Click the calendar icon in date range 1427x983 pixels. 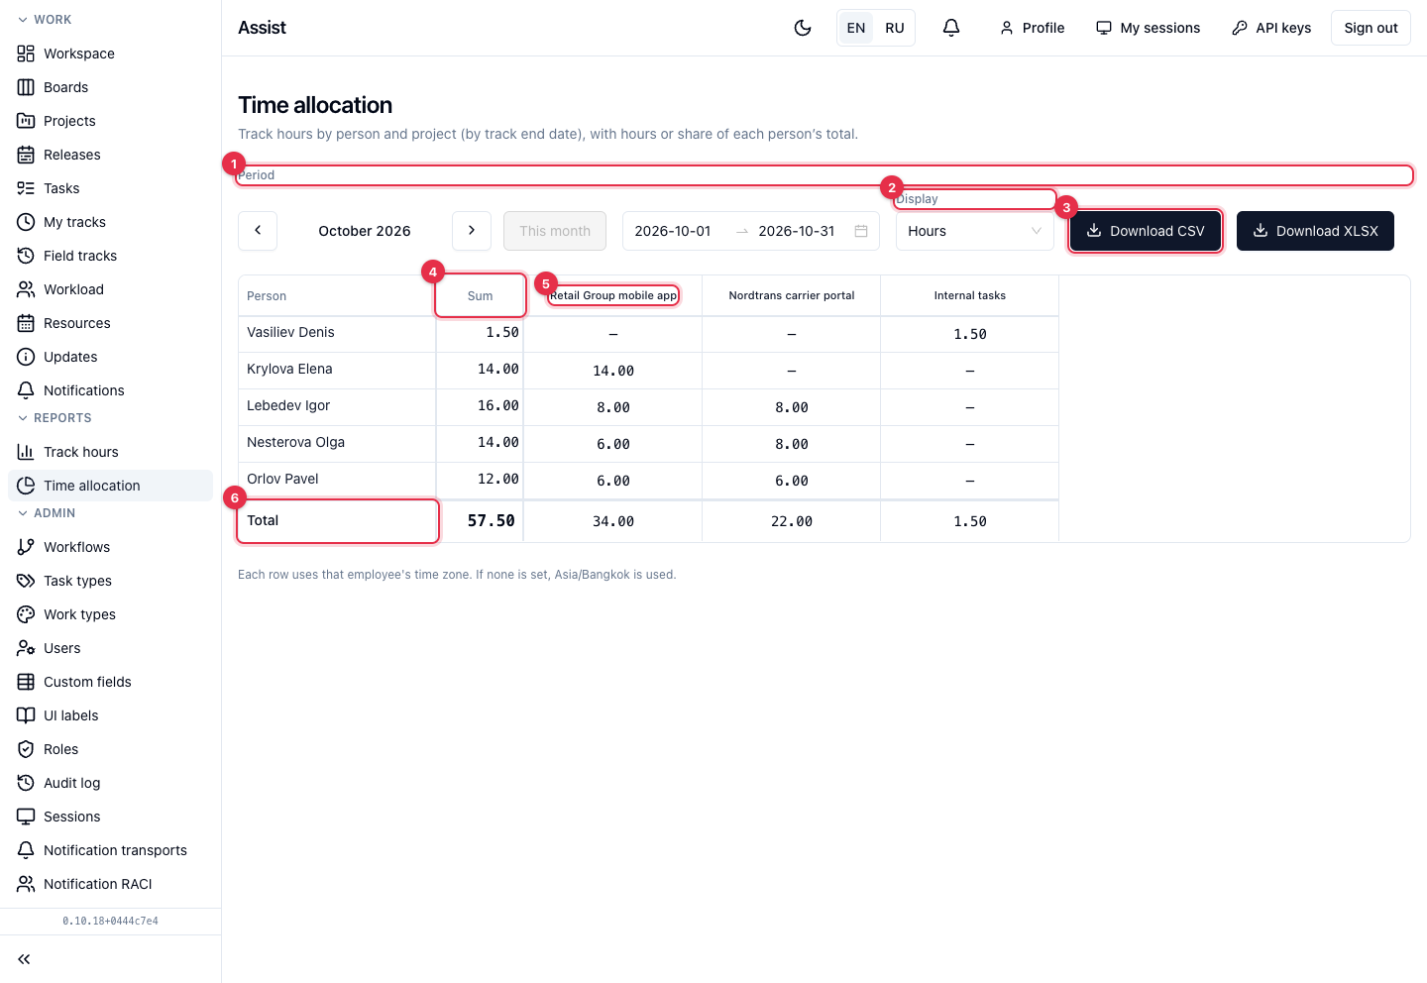pos(861,231)
